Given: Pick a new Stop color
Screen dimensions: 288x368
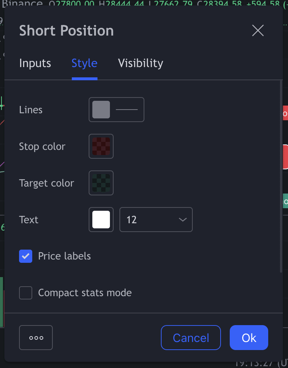Looking at the screenshot, I should [101, 146].
